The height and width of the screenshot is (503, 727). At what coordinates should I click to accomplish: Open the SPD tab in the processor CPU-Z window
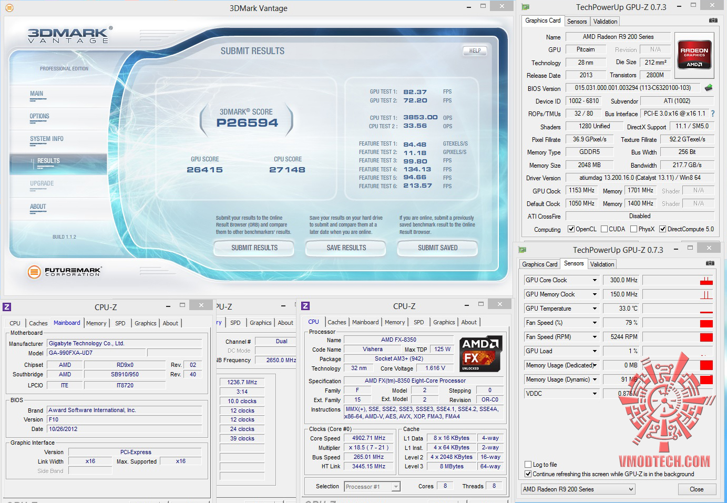419,322
